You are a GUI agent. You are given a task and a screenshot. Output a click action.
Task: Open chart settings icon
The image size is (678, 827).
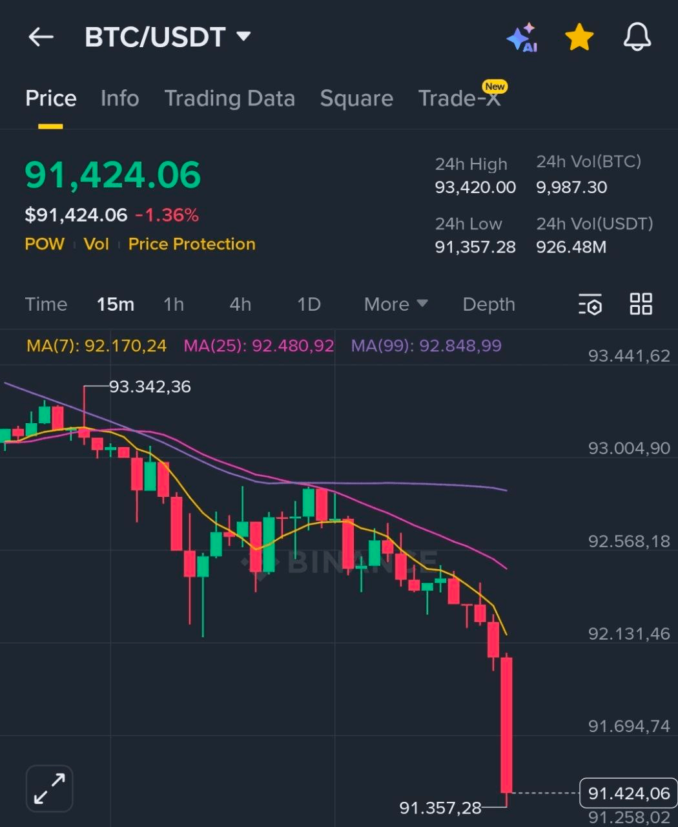click(x=590, y=304)
